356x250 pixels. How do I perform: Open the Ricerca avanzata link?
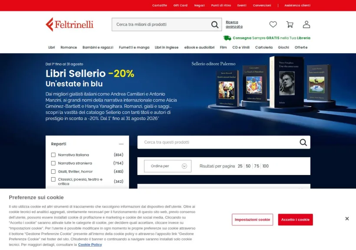(234, 24)
